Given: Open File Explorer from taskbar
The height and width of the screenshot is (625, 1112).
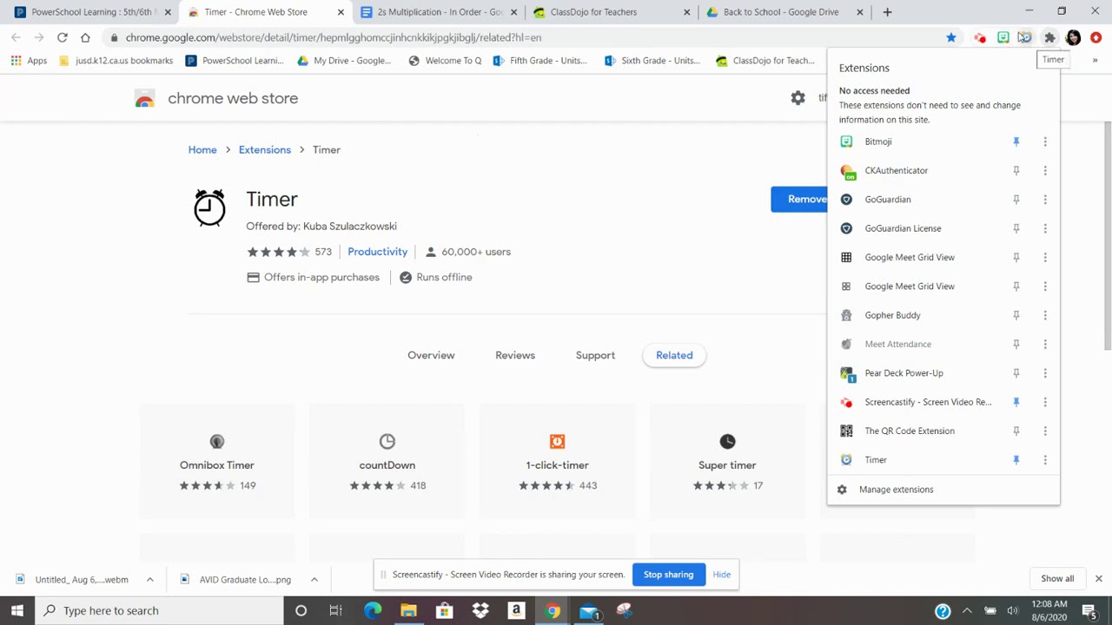Looking at the screenshot, I should pos(408,611).
